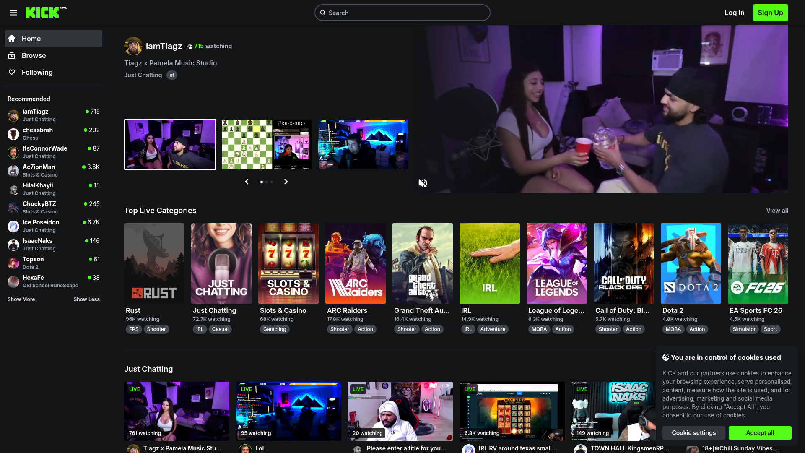Accept All cookies in the consent banner
The image size is (805, 453).
[760, 432]
